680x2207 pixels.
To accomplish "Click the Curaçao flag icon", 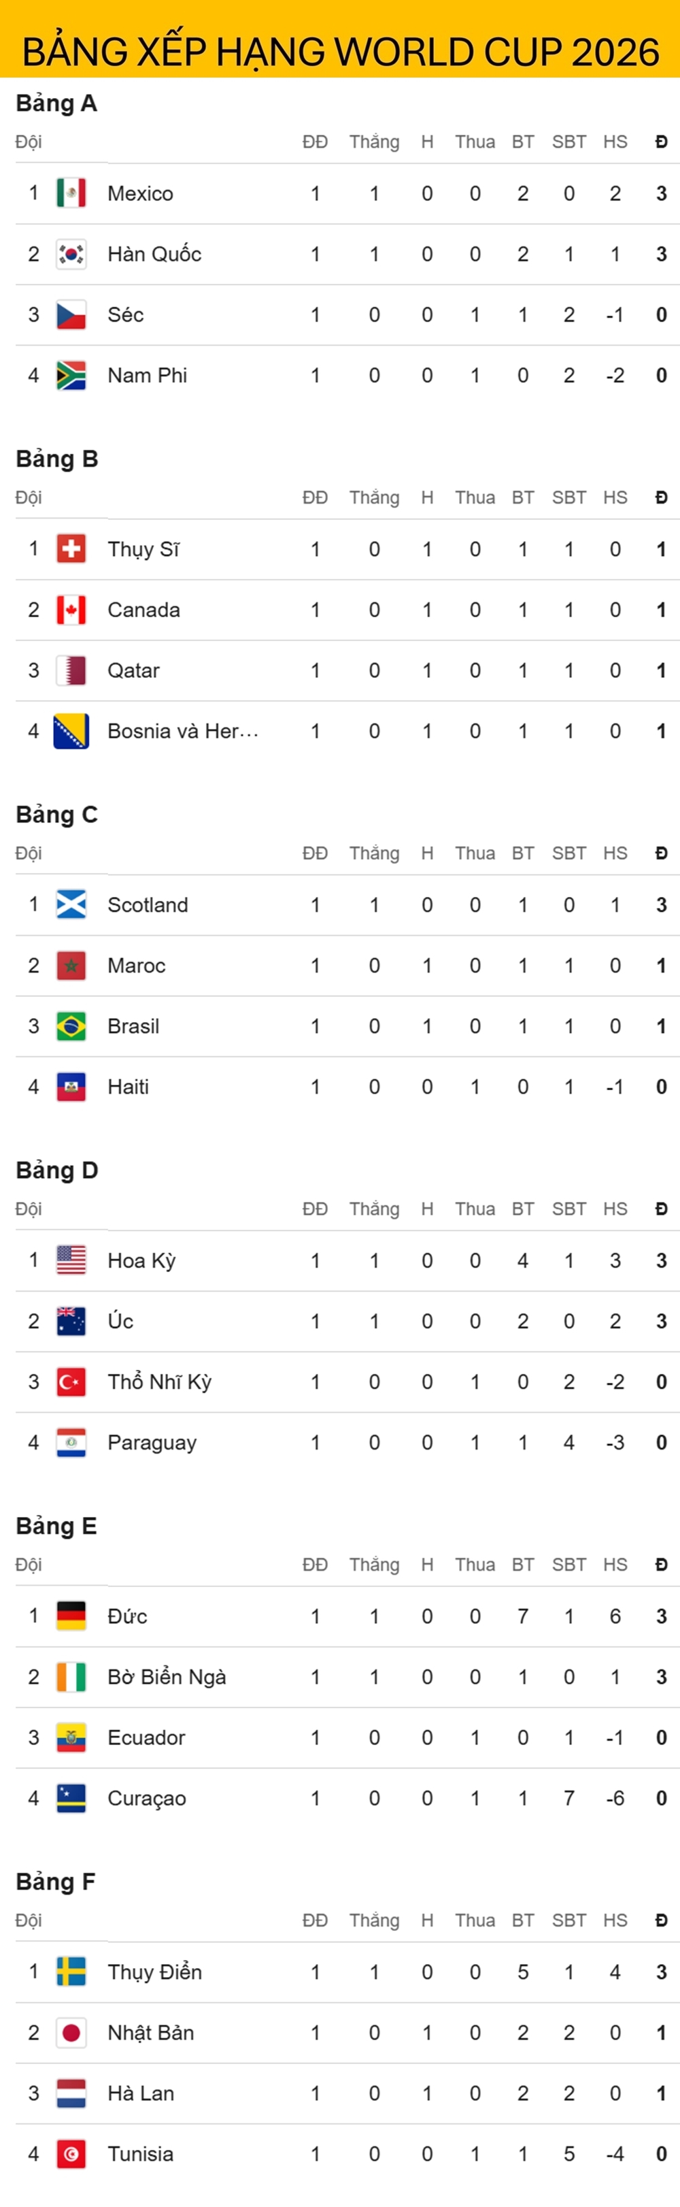I will pos(71,1797).
